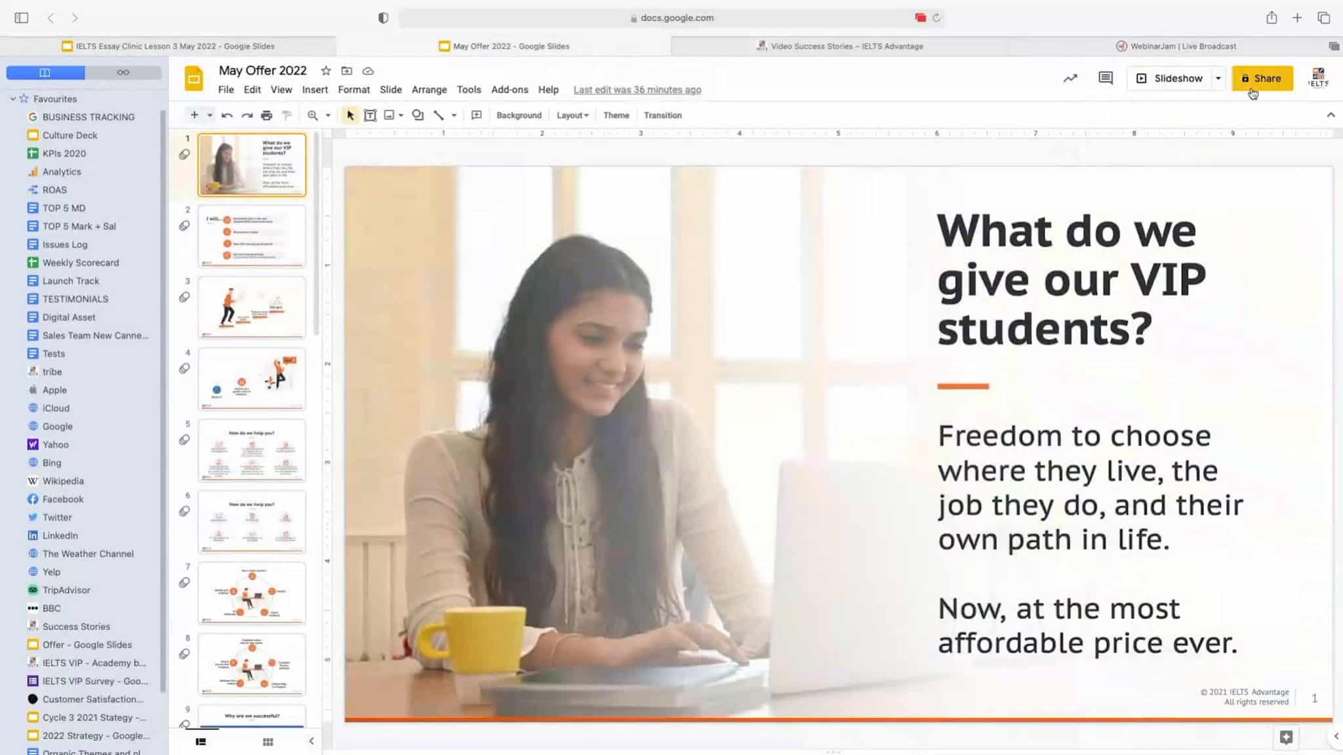Click the yellow Share button
1343x755 pixels.
tap(1262, 78)
